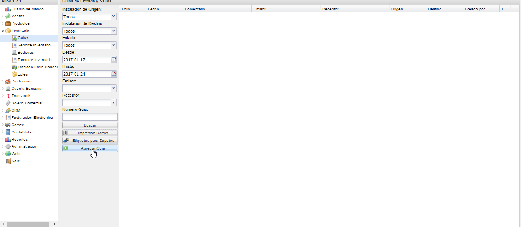521x227 pixels.
Task: Open the Desde date calendar picker
Action: pos(114,59)
